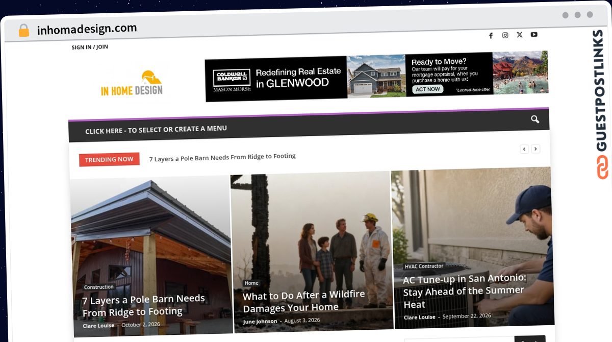Click the In Home Design logo
The width and height of the screenshot is (612, 342).
132,84
